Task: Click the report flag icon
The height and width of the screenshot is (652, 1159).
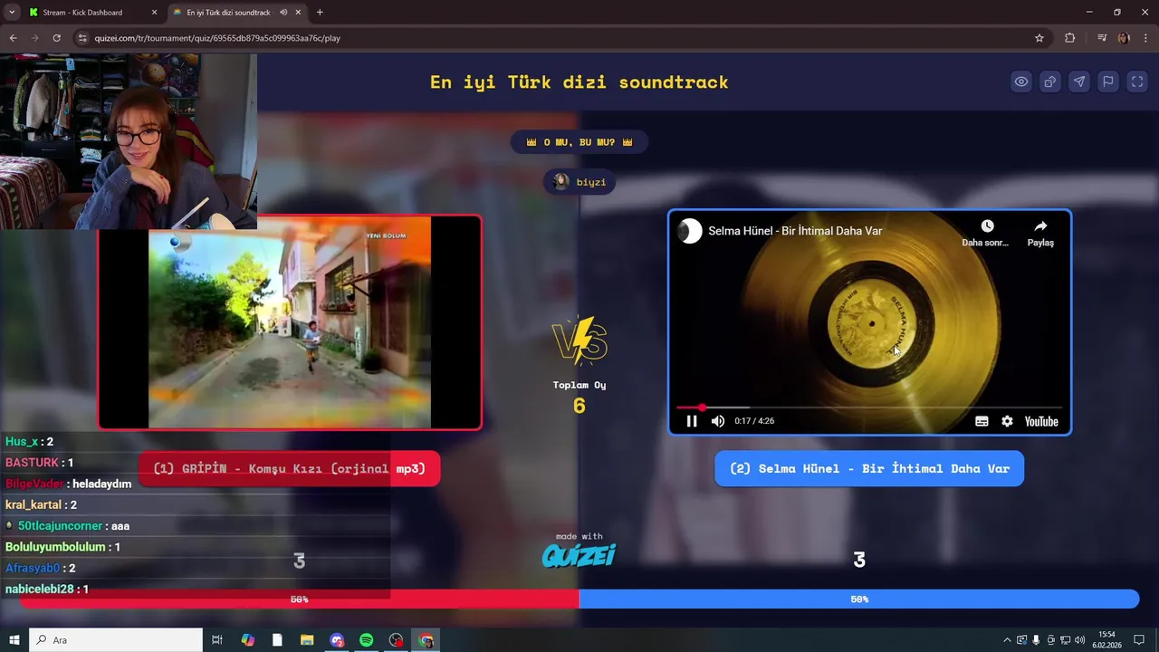Action: (1108, 81)
